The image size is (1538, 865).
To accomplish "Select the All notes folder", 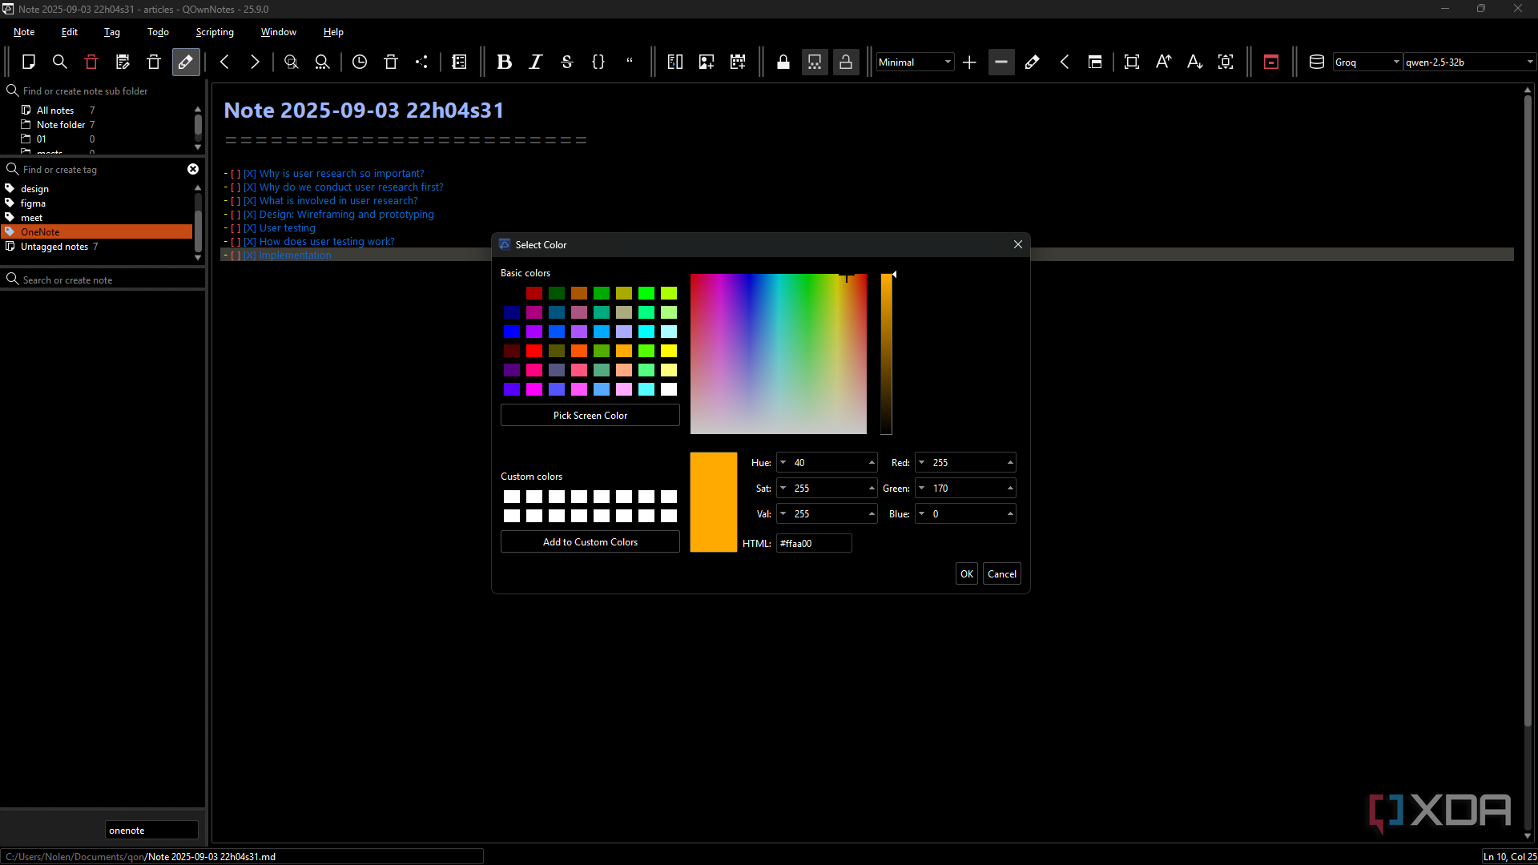I will (x=55, y=111).
